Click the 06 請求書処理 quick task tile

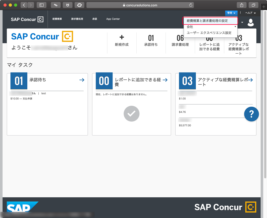coord(180,41)
